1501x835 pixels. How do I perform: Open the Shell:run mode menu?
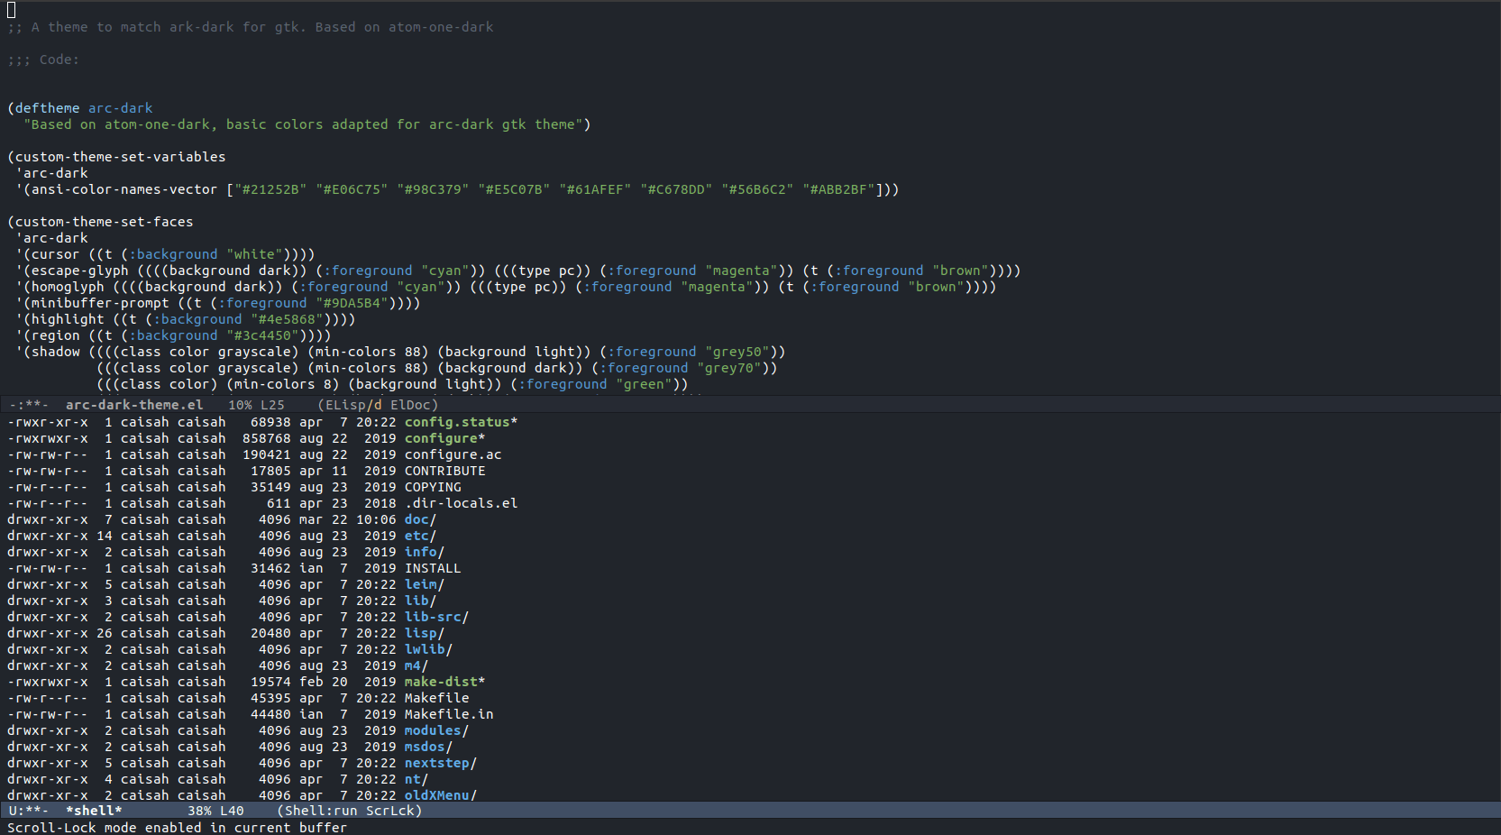pyautogui.click(x=321, y=811)
